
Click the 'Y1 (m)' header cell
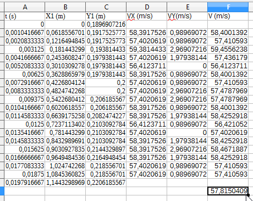pos(106,16)
